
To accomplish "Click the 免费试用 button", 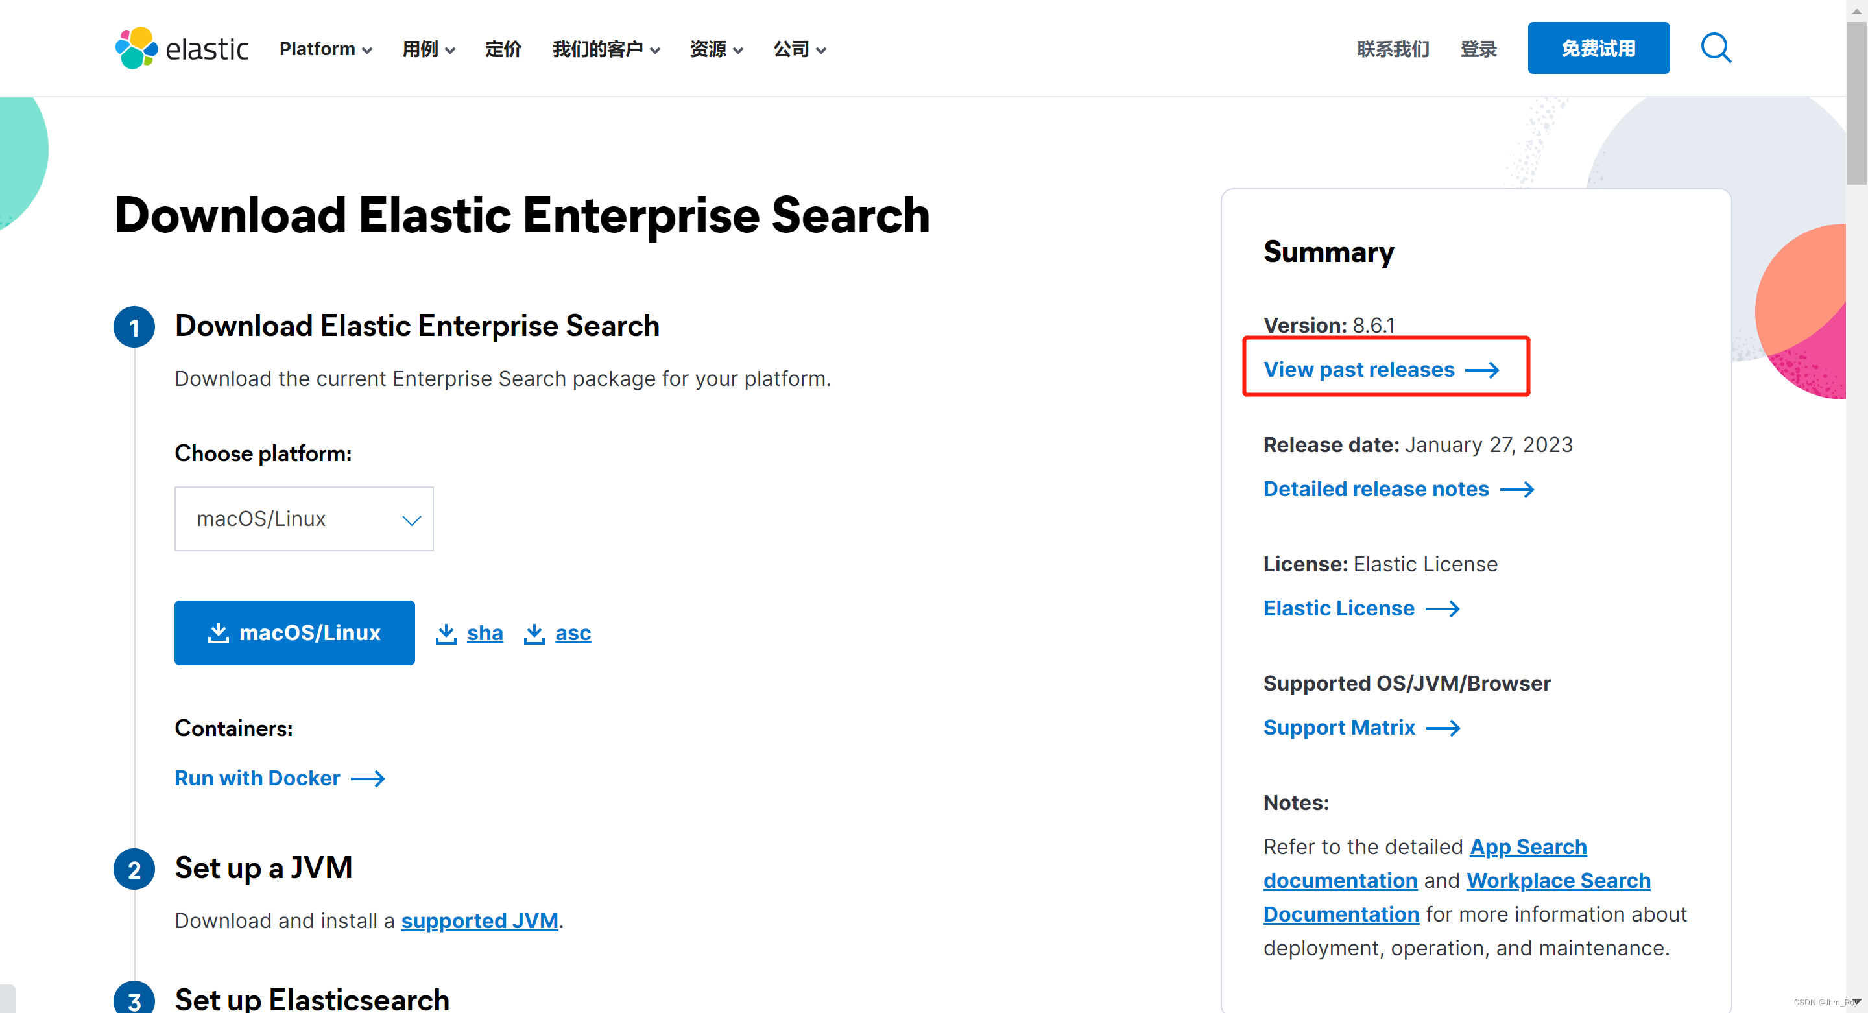I will (1598, 48).
